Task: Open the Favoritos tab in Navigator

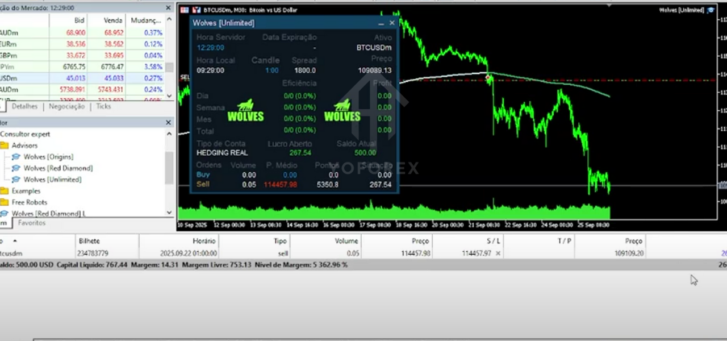Action: (x=31, y=223)
